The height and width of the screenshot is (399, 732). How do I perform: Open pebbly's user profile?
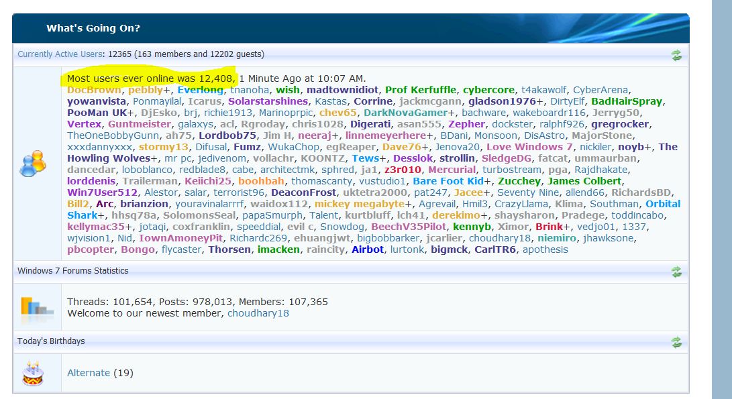tap(145, 90)
